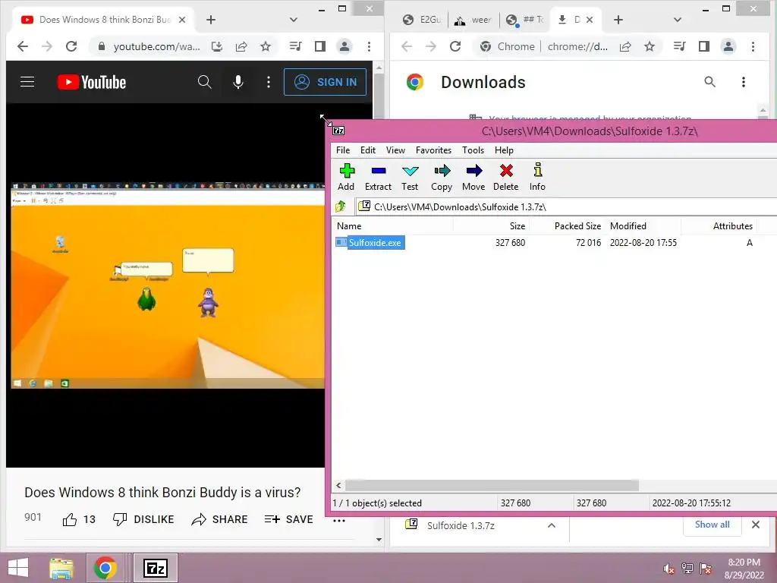This screenshot has width=777, height=583.
Task: Expand tab search in Downloads window
Action: (678, 20)
